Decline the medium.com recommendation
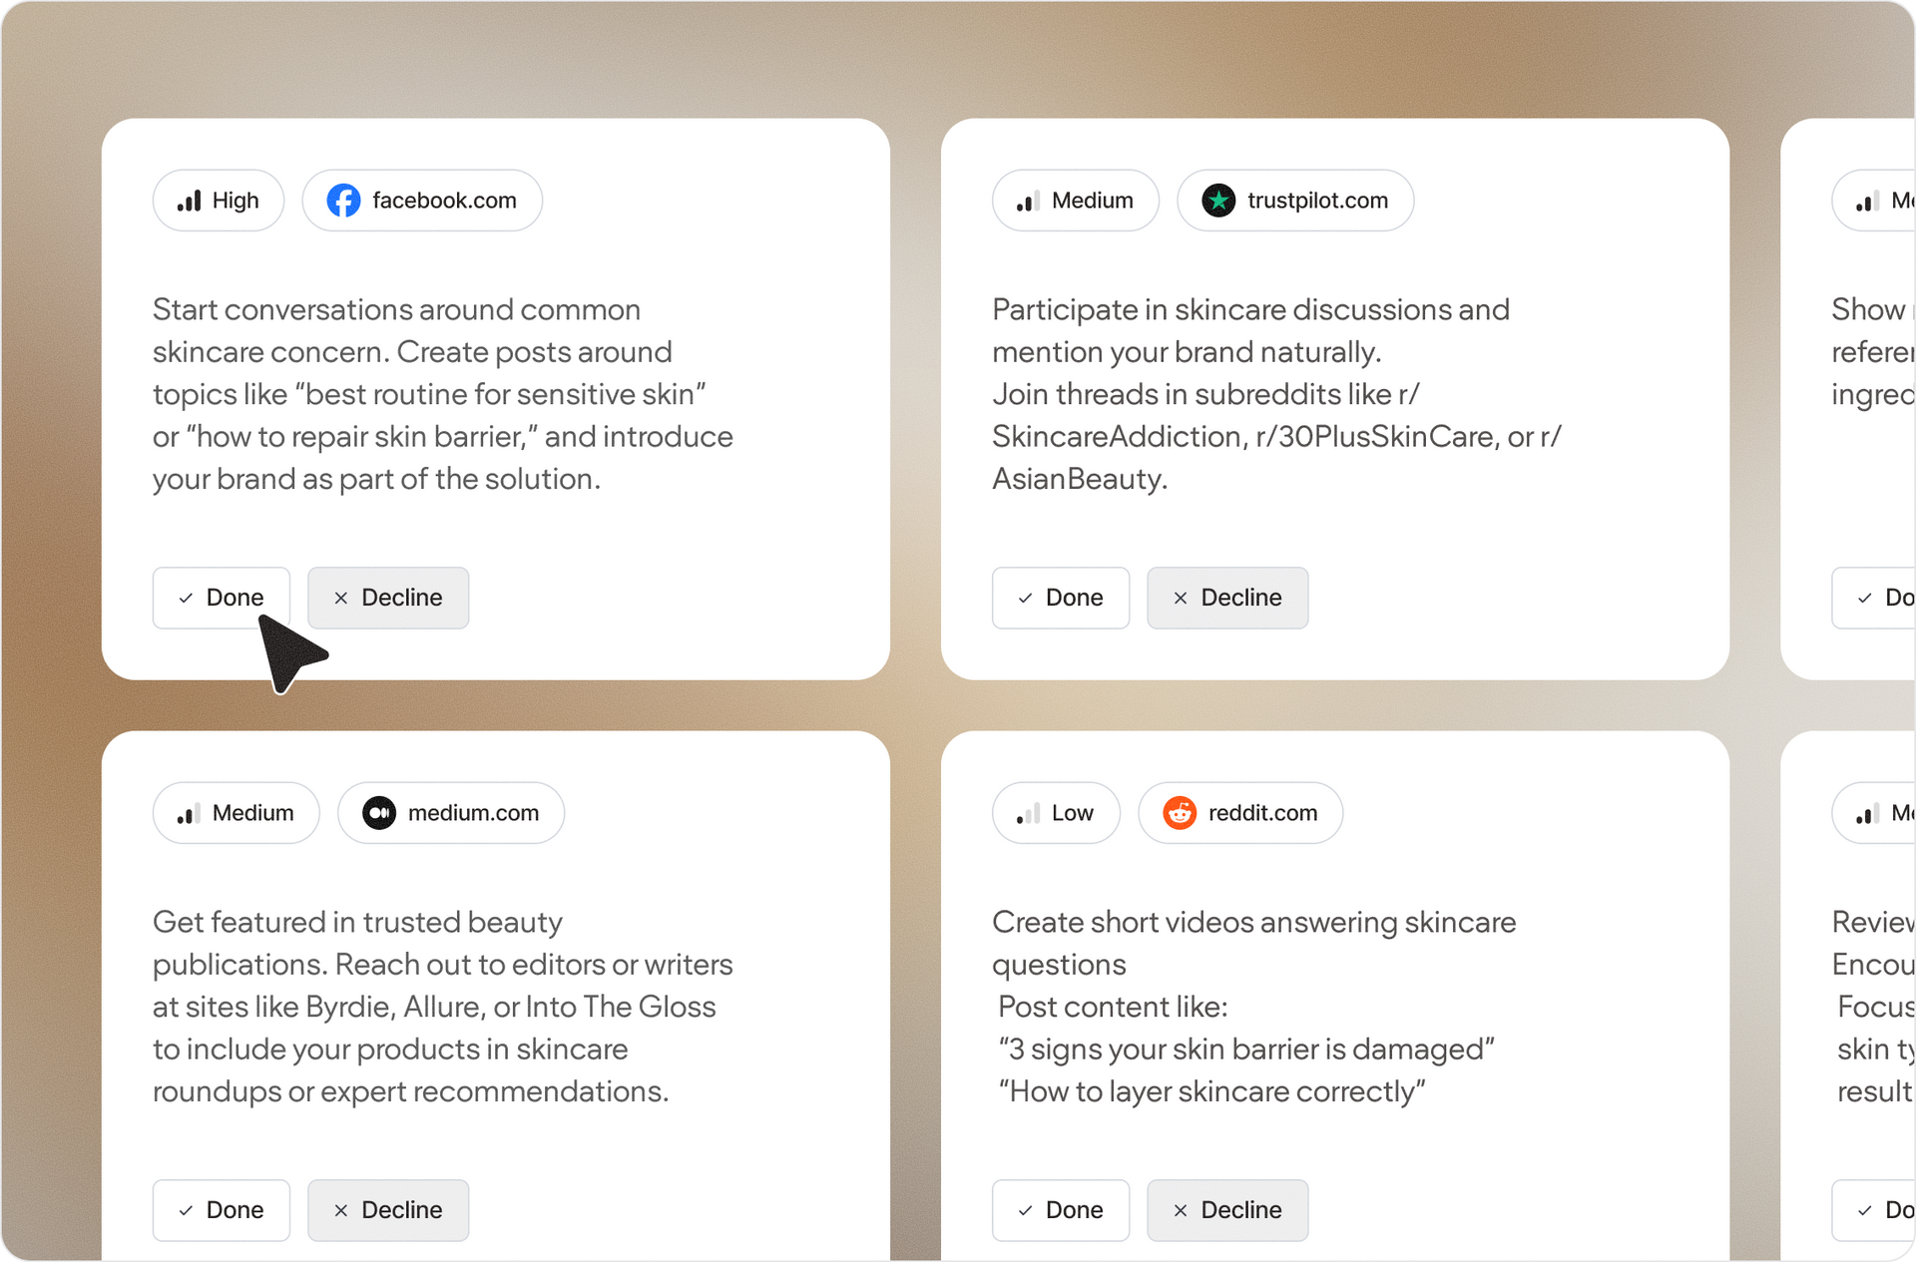Viewport: 1916px width, 1262px height. click(x=388, y=1210)
